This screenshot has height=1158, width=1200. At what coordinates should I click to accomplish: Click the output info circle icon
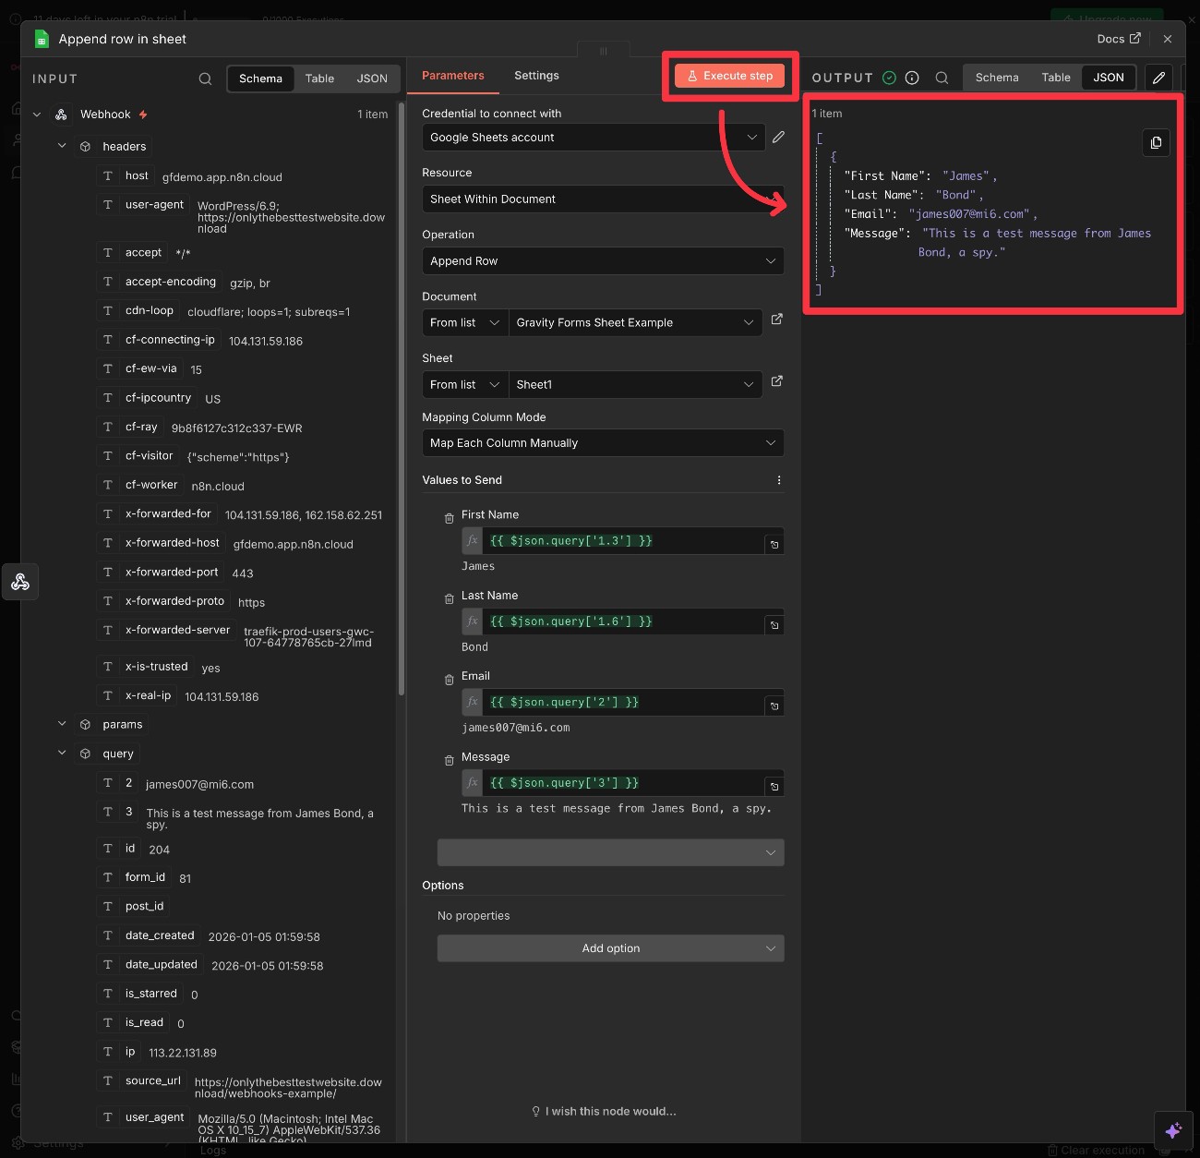pos(912,78)
